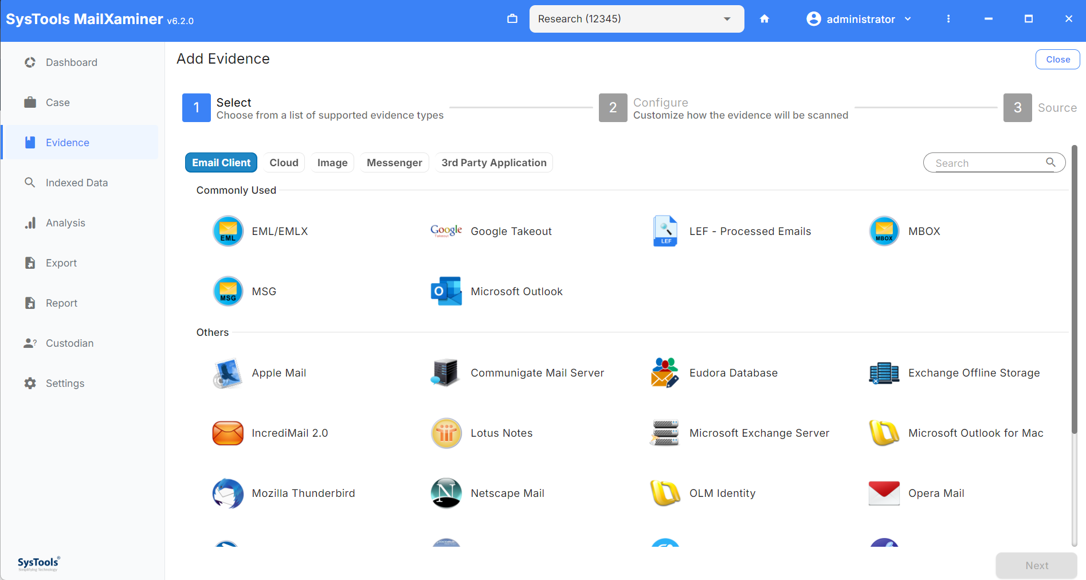Pick the Microsoft Outlook icon
This screenshot has width=1086, height=580.
(446, 291)
